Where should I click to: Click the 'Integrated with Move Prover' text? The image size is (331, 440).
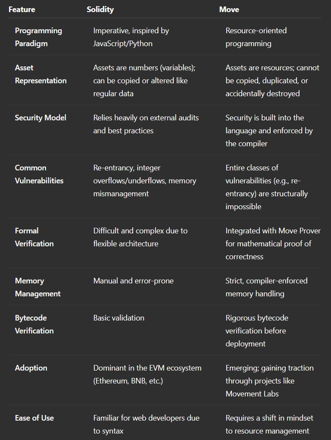click(273, 231)
